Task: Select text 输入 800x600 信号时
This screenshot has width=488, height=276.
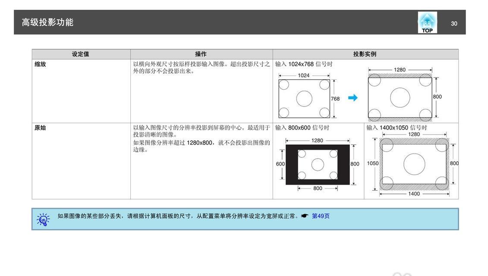Action: [302, 128]
